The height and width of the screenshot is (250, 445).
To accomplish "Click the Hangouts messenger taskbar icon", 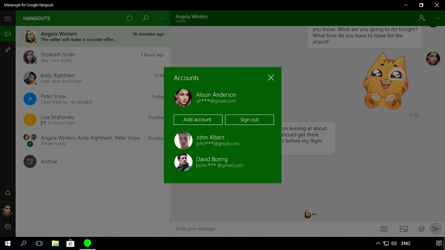I will pyautogui.click(x=87, y=244).
